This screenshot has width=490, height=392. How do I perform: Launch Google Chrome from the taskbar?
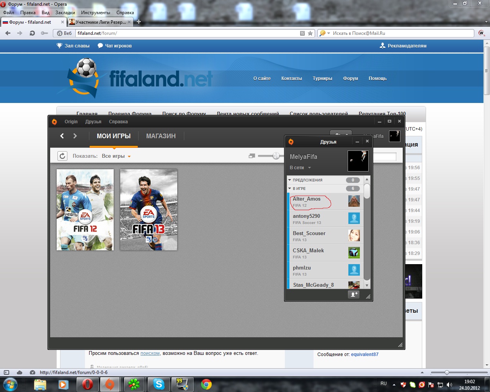(206, 384)
